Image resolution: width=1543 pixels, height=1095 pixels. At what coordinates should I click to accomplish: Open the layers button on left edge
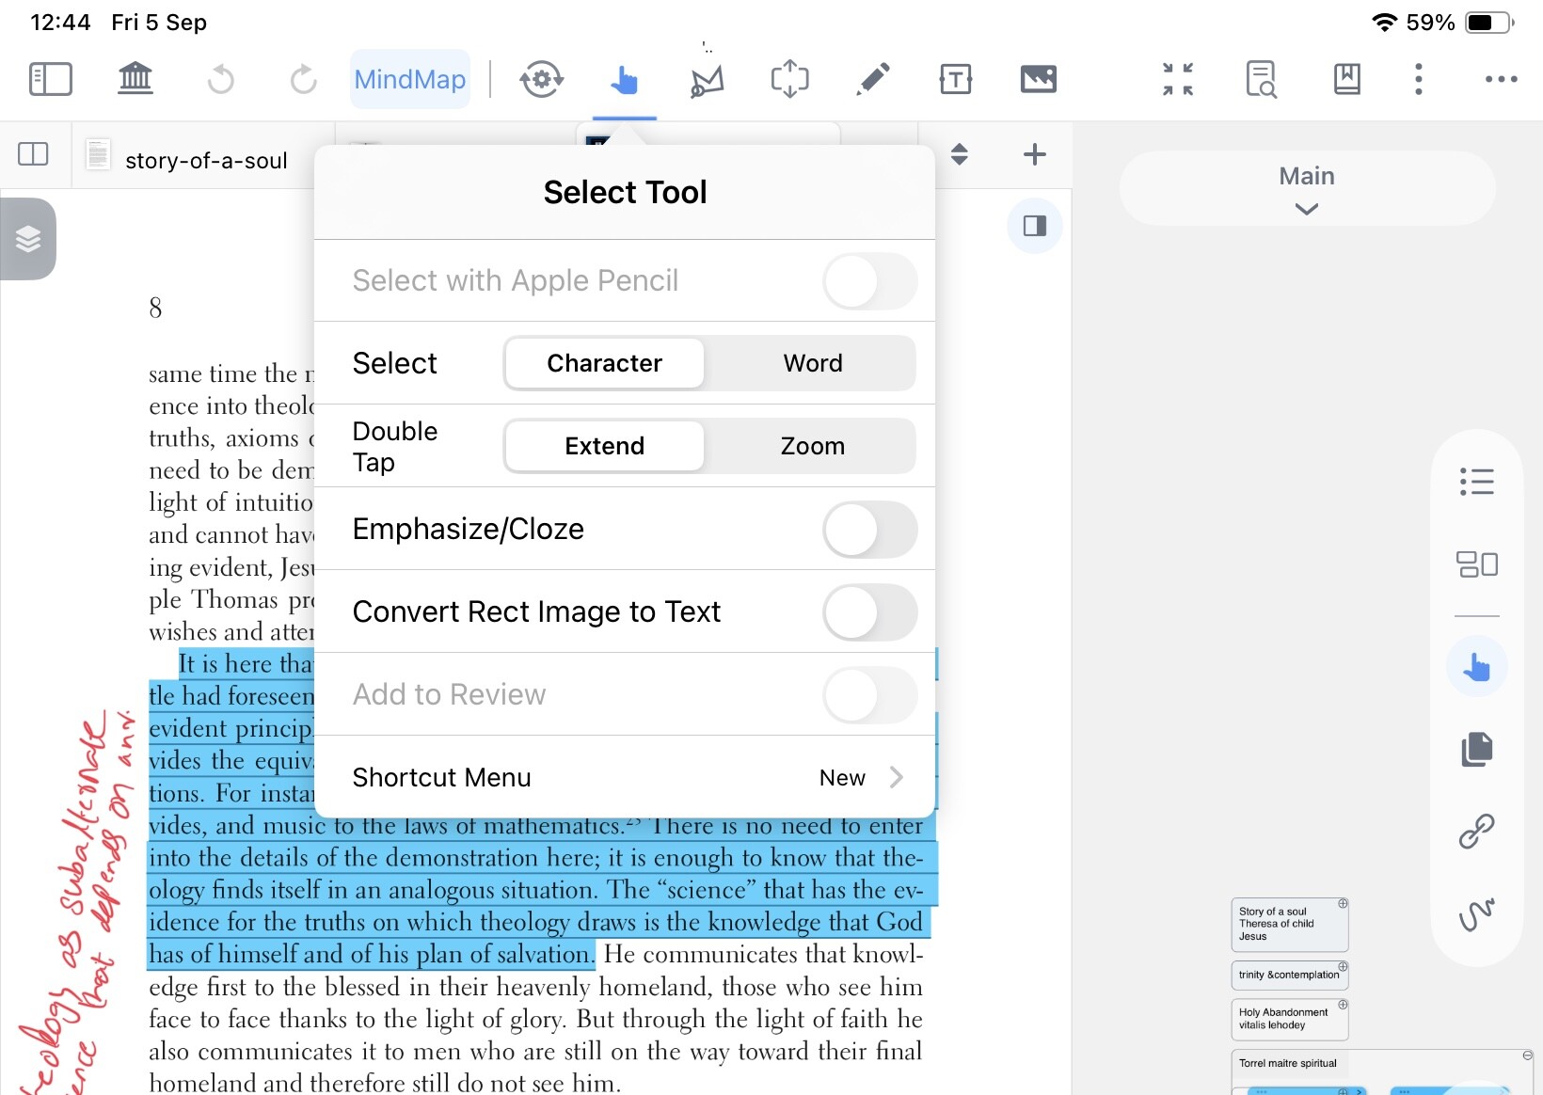(x=28, y=239)
